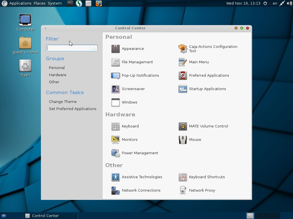Launch the terminal from the top panel
The height and width of the screenshot is (219, 293).
tap(70, 3)
